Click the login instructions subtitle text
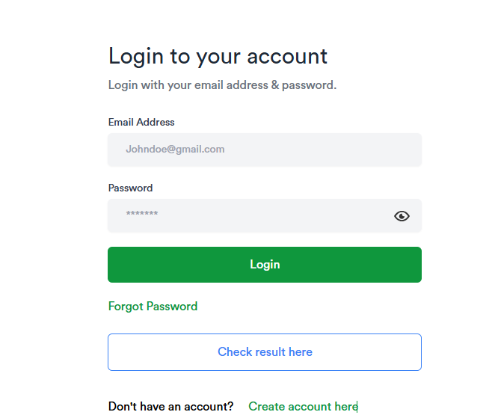This screenshot has width=495, height=415. [x=222, y=85]
